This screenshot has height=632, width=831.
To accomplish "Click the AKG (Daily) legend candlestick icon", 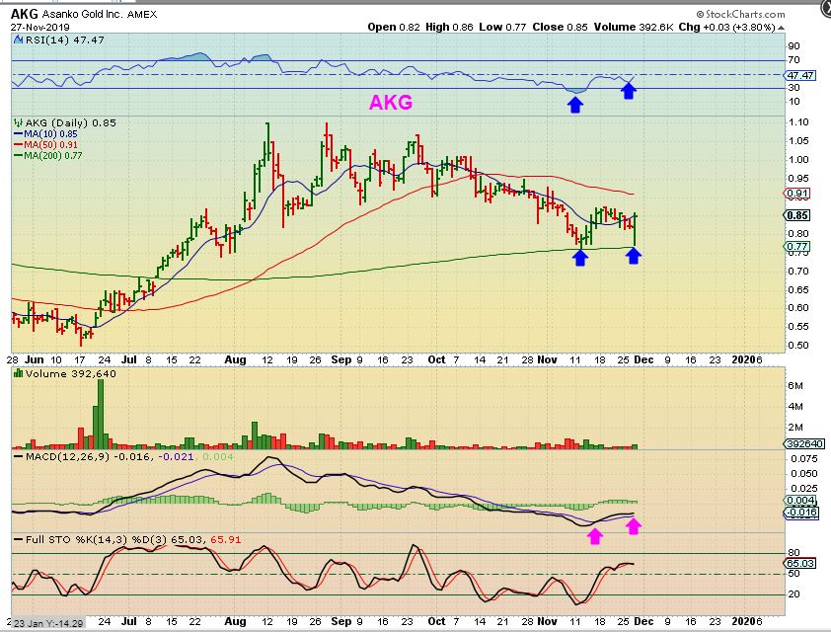I will (17, 123).
